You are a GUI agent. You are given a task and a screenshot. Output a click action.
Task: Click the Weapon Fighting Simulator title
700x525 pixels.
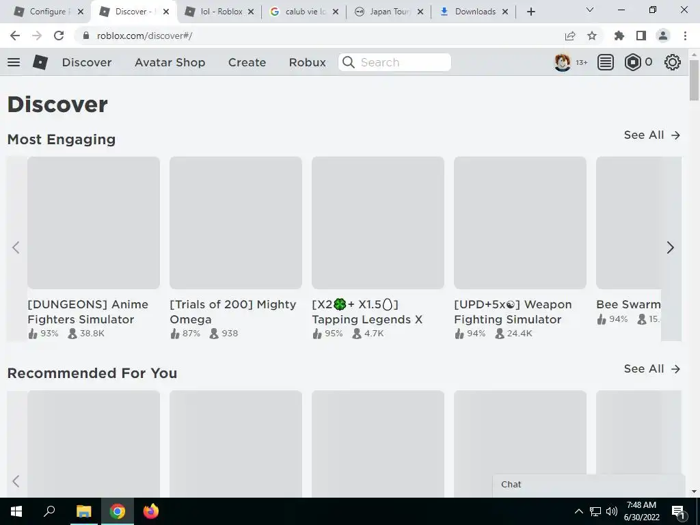pyautogui.click(x=513, y=312)
